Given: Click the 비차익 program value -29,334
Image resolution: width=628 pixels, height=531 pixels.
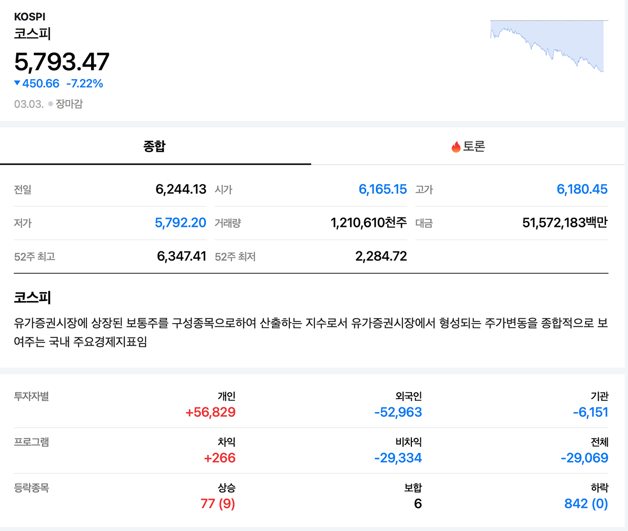Looking at the screenshot, I should click(x=398, y=458).
